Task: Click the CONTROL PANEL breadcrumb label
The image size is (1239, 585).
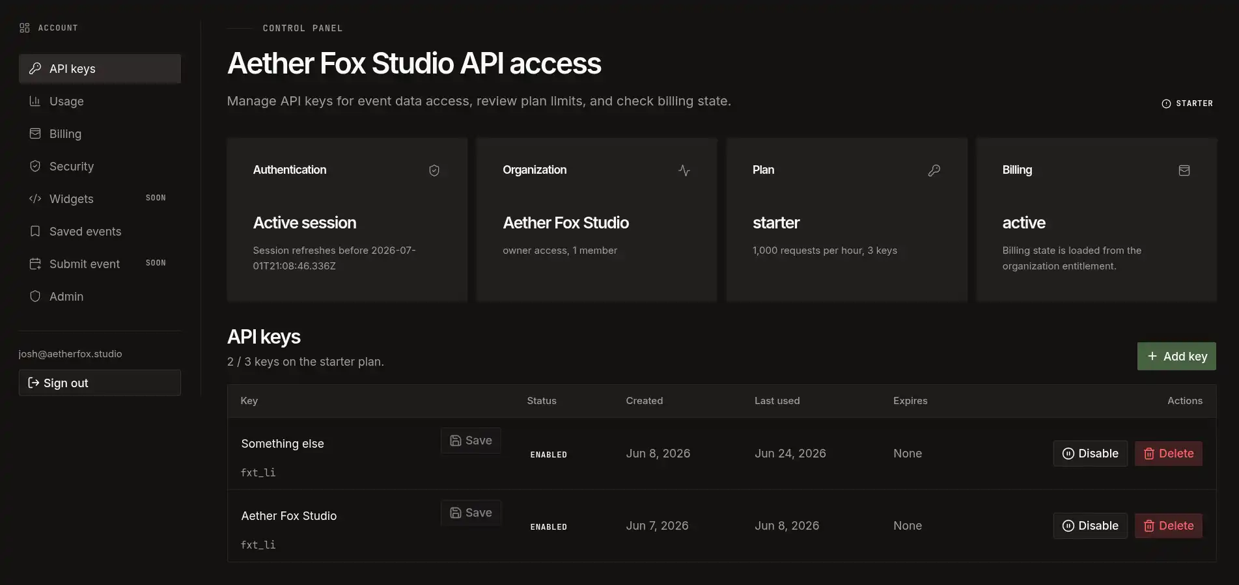Action: (303, 29)
